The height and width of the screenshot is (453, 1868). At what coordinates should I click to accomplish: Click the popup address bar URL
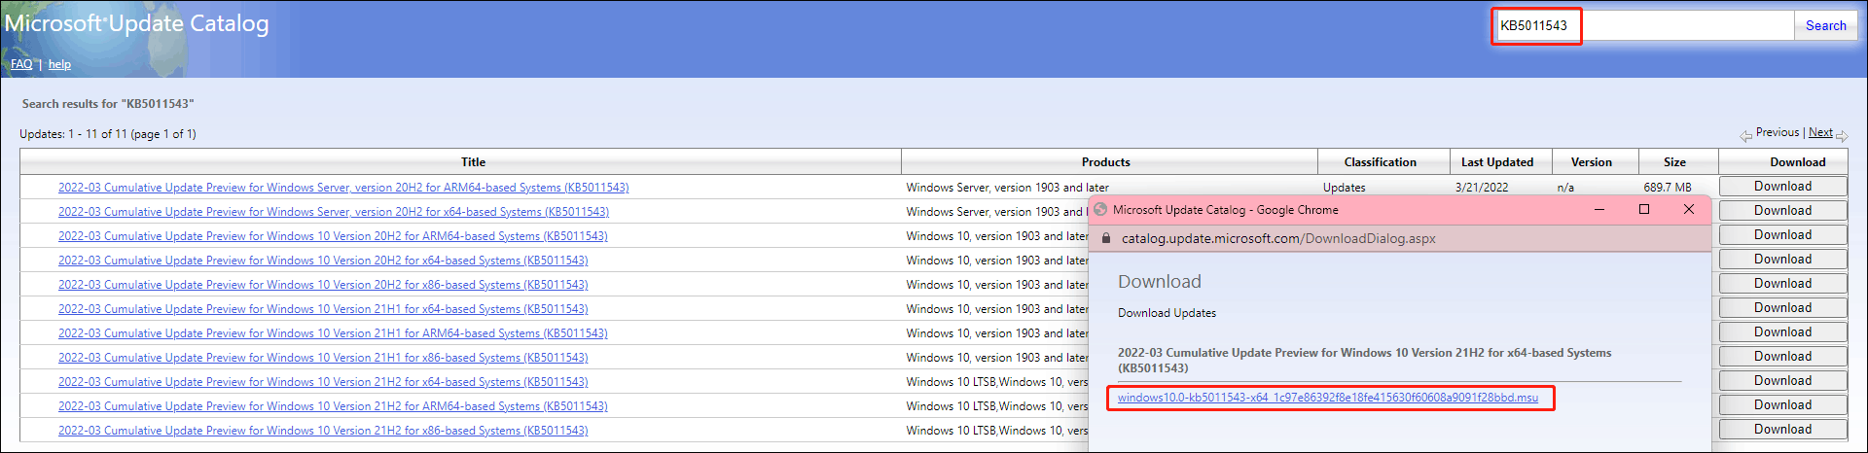pos(1278,238)
